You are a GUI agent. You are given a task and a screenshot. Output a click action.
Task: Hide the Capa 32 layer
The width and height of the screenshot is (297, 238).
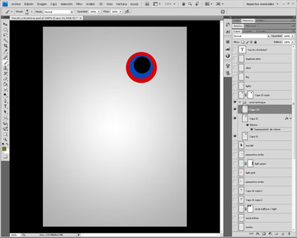tap(235, 118)
